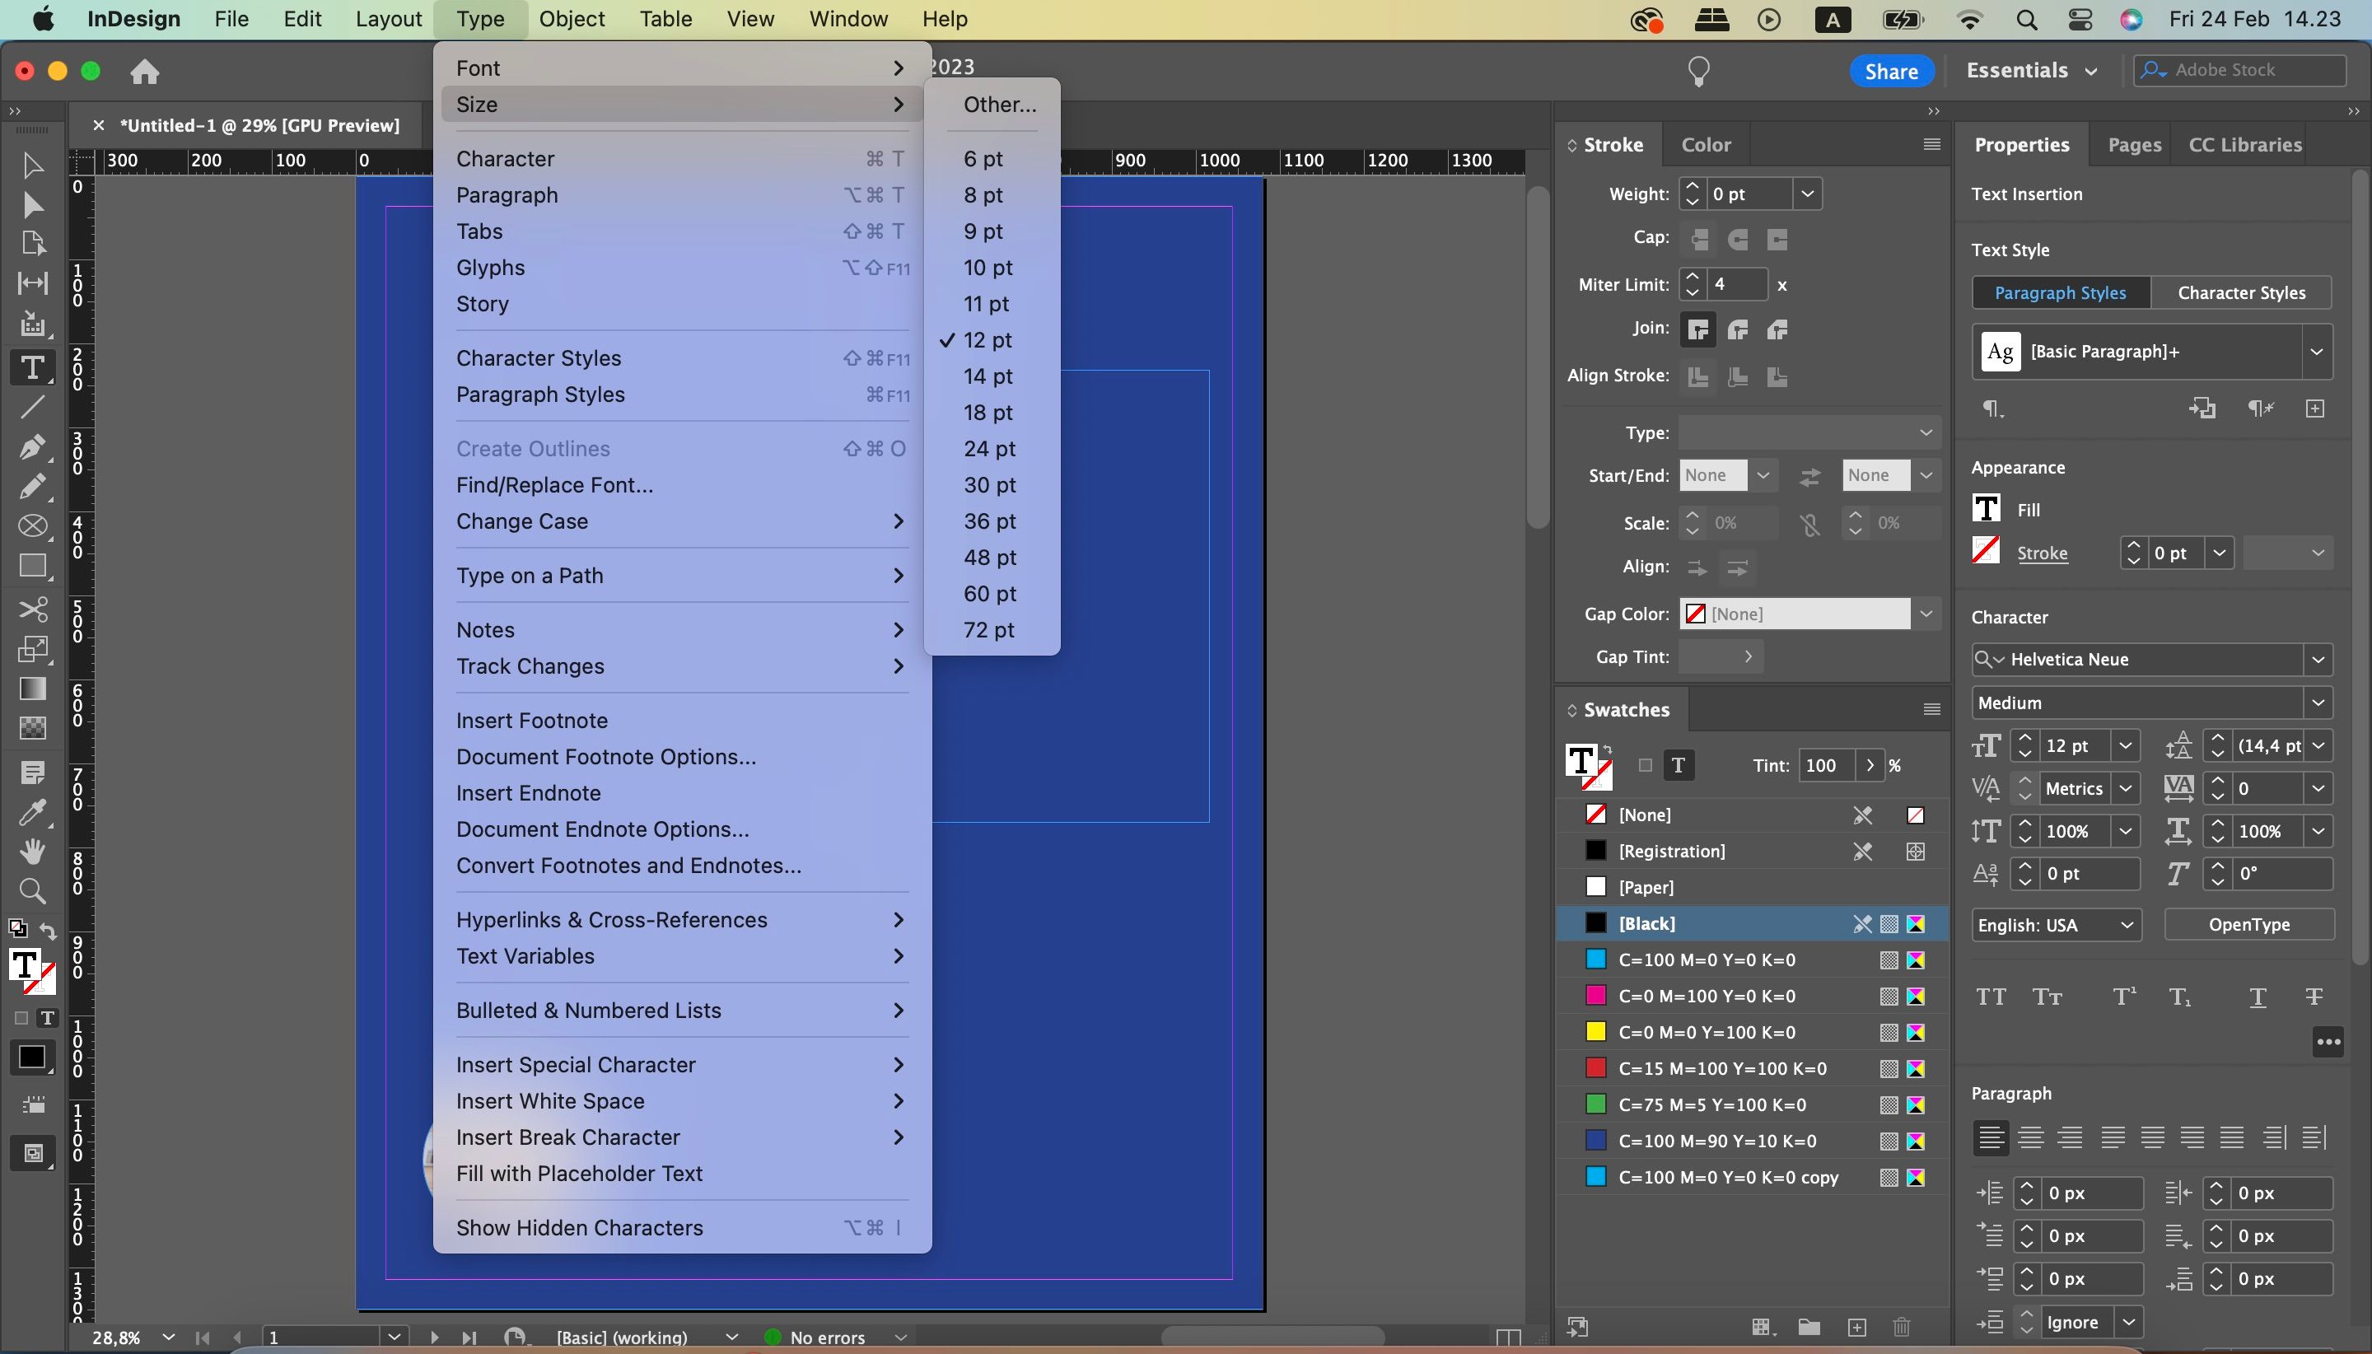The image size is (2372, 1354).
Task: Select the Rectangle tool
Action: 34,567
